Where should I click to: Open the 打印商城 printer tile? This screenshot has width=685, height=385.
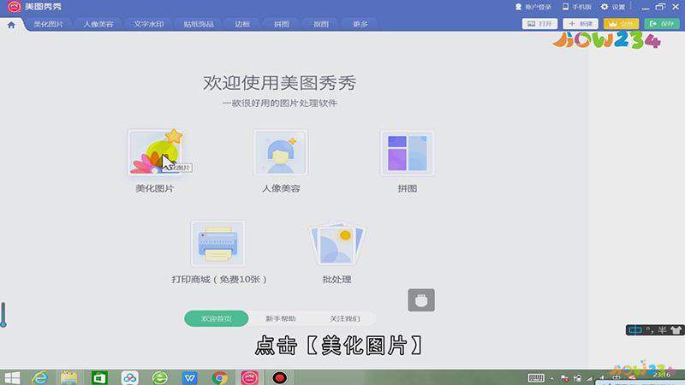[x=217, y=243]
